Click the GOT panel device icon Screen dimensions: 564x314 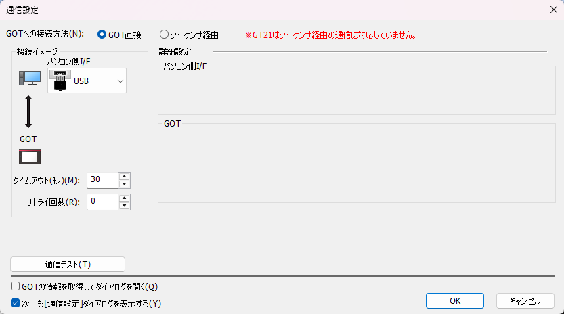tap(29, 157)
